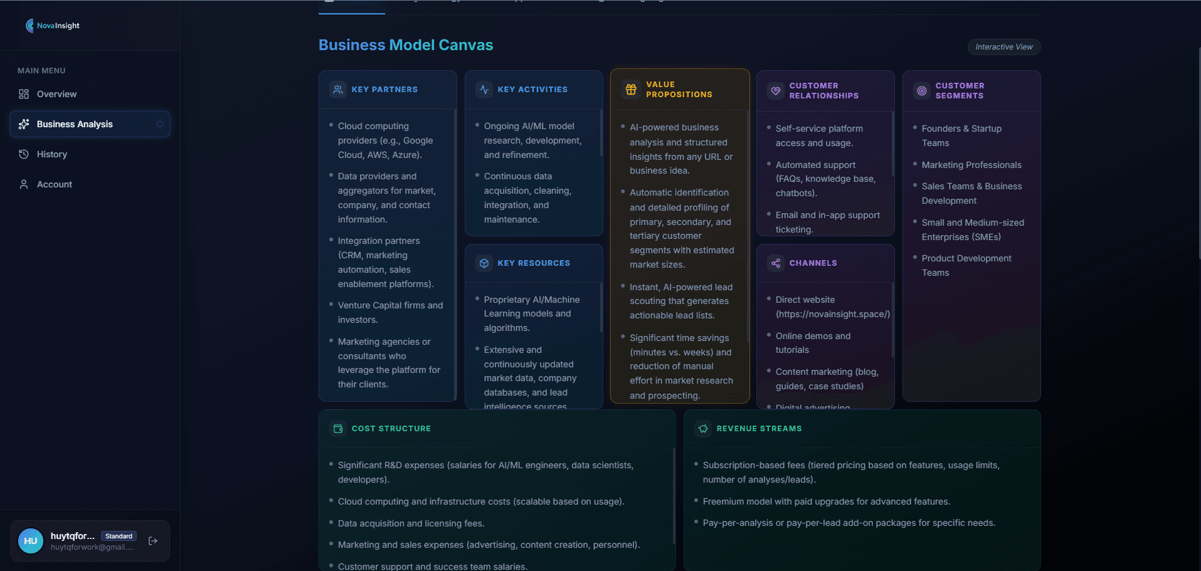Viewport: 1201px width, 571px height.
Task: Click the Key Resources shield icon
Action: pyautogui.click(x=484, y=263)
